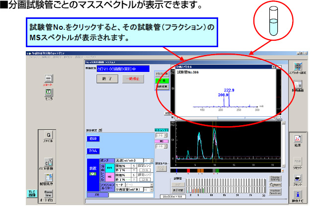The image size is (328, 223).
Task: Click the G ファイル (File) icon
Action: pos(49,135)
